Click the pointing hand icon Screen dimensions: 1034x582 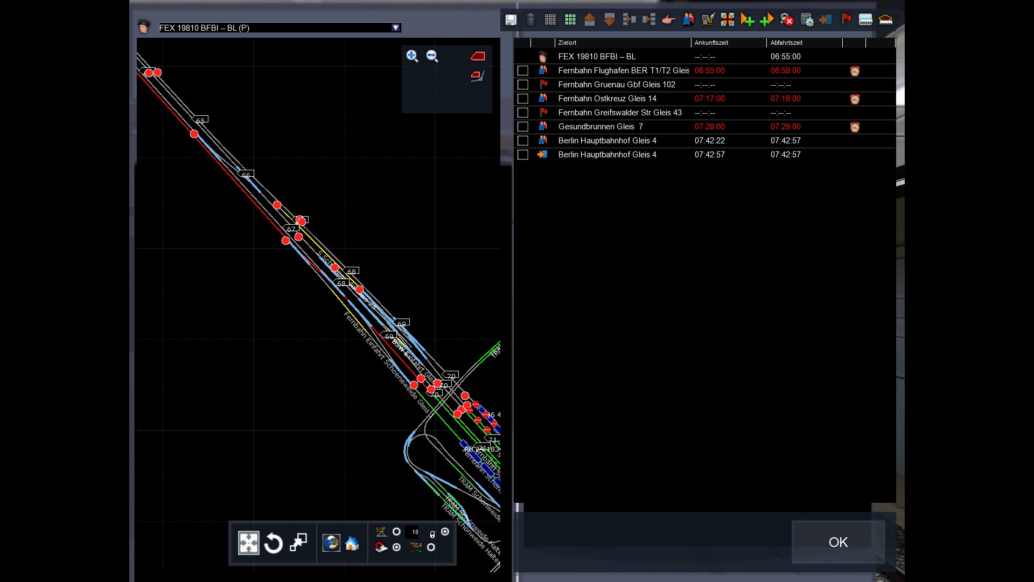668,20
